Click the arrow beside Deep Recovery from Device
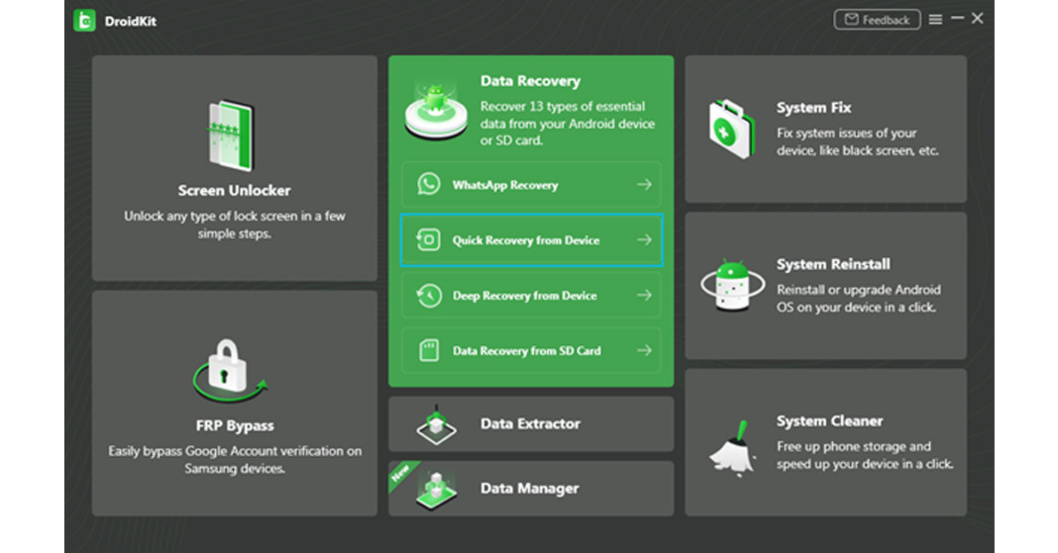 pos(644,296)
